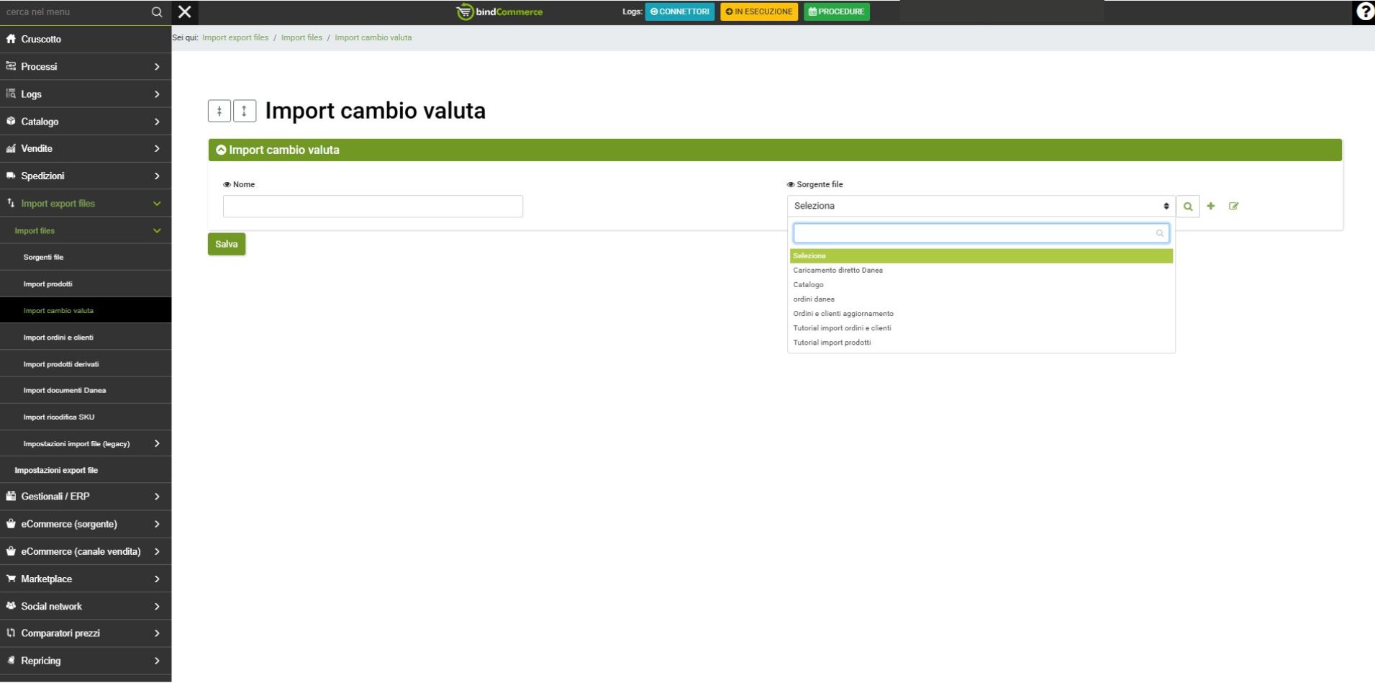Select 'Caricamento diretto Danea' from the list
This screenshot has height=683, width=1375.
(x=838, y=271)
